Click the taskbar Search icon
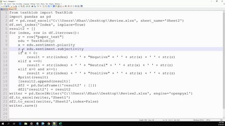This screenshot has width=225, height=126. coord(8,124)
